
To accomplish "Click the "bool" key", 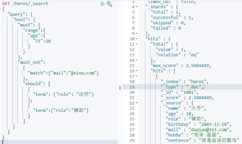I will click(20, 20).
